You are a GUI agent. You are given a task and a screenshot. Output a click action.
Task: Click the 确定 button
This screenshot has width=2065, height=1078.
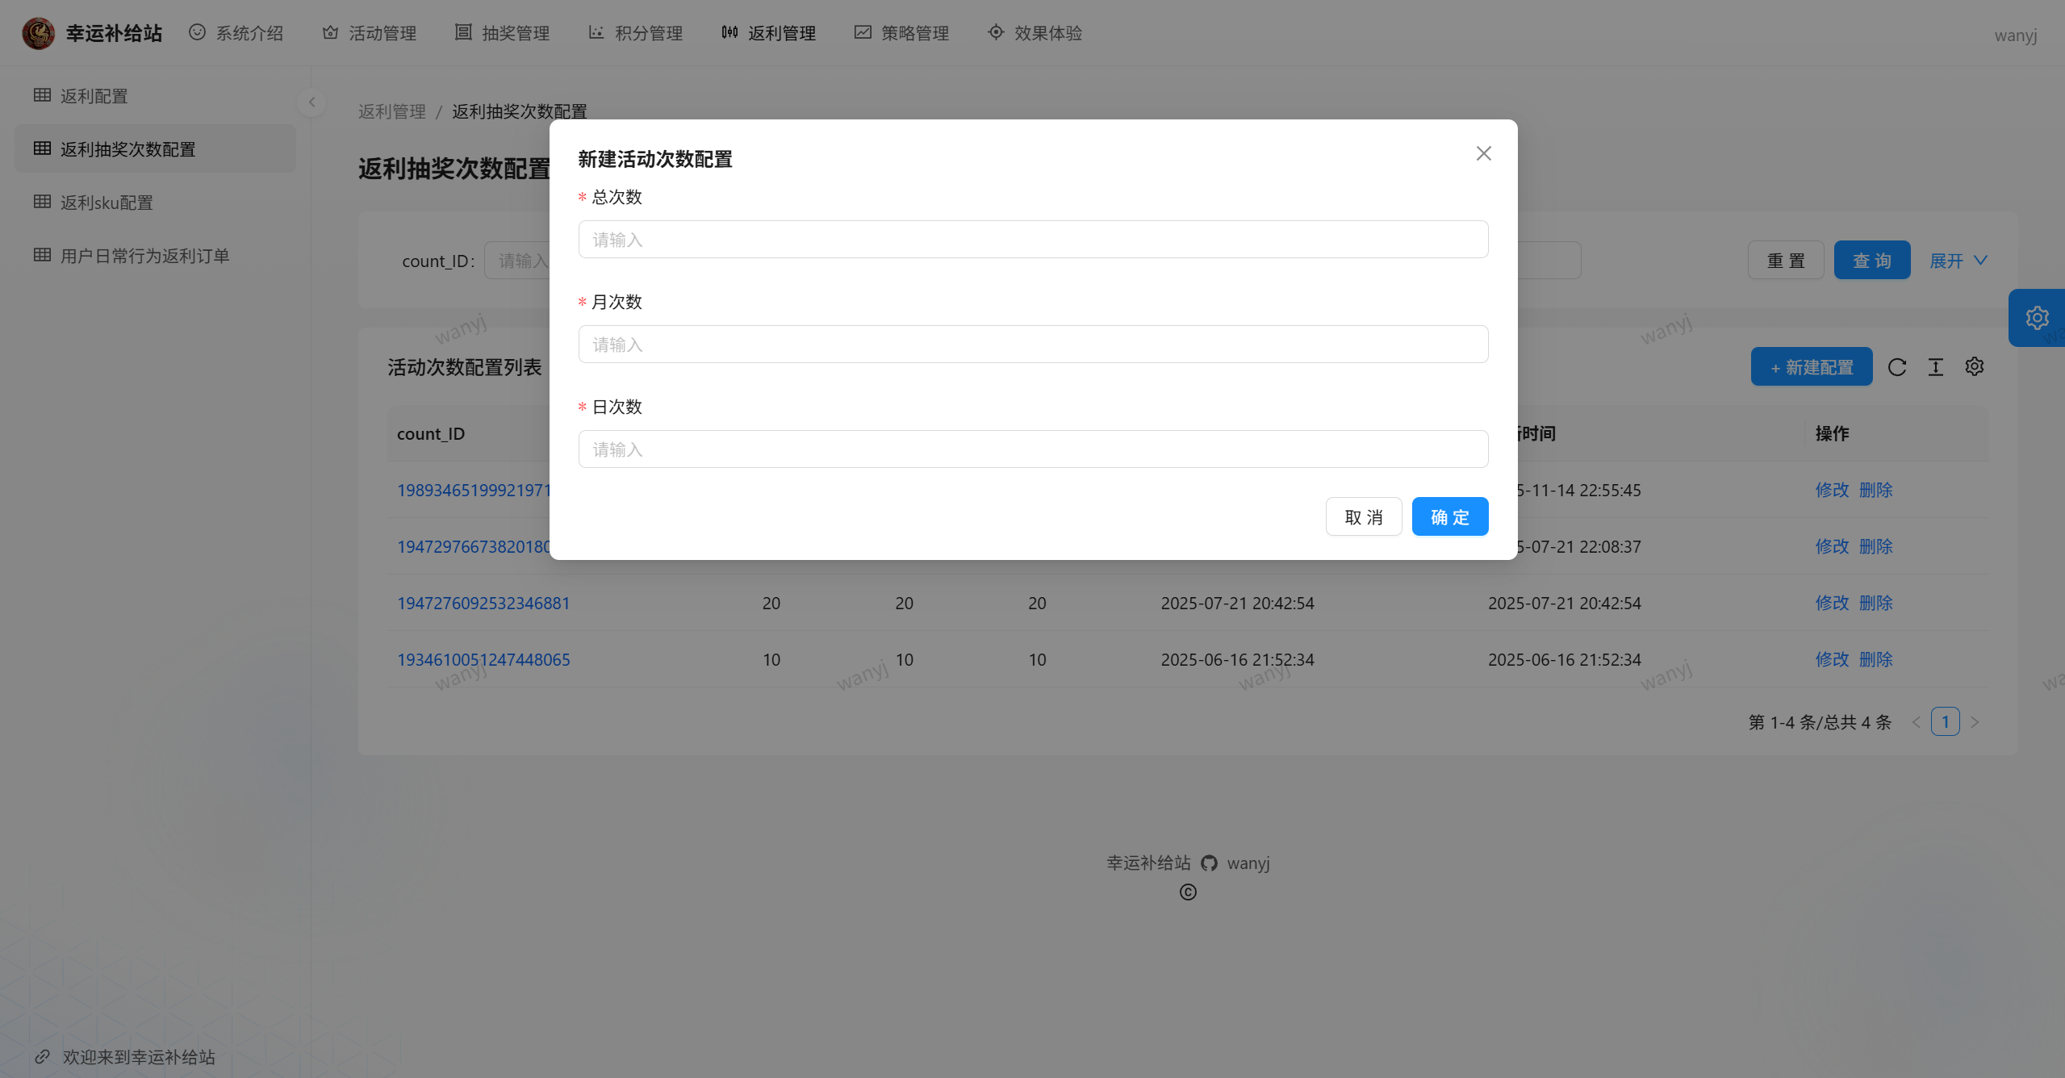pos(1449,516)
